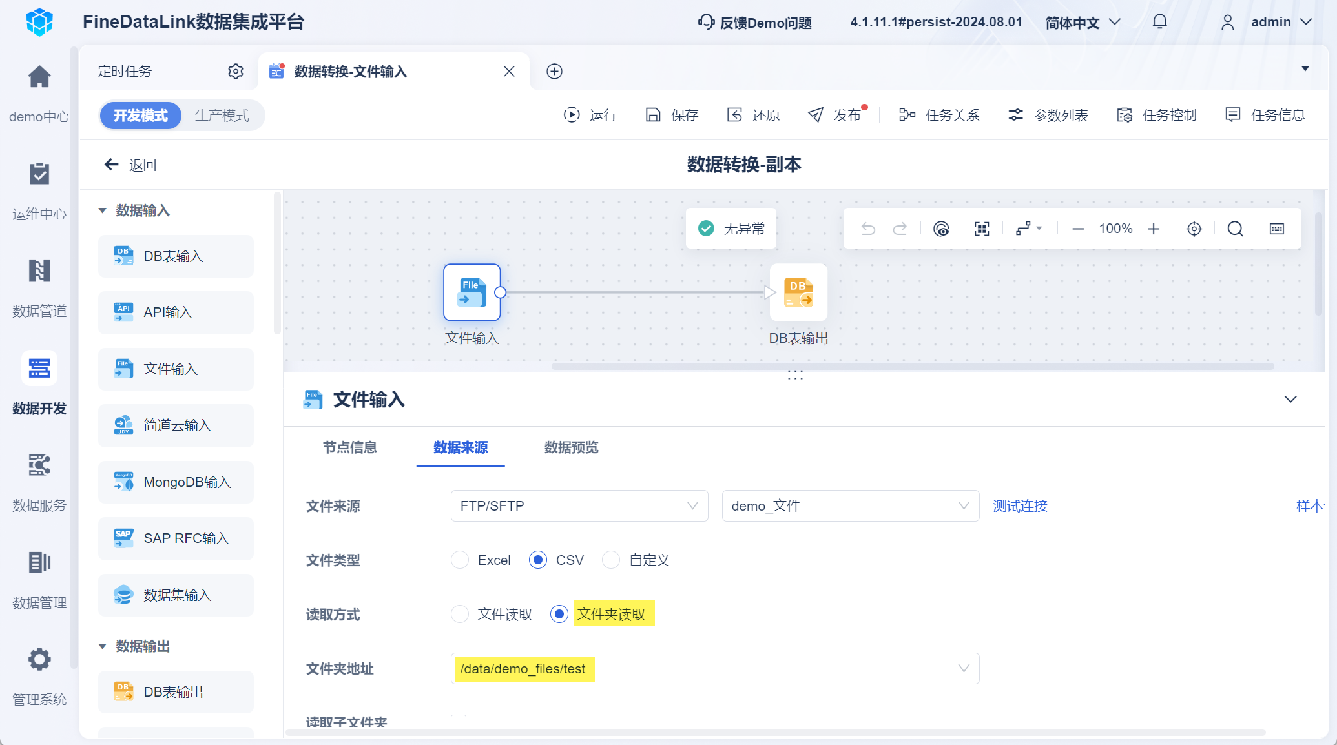Click the fit-to-screen icon on canvas toolbar
Viewport: 1337px width, 745px height.
coord(982,229)
